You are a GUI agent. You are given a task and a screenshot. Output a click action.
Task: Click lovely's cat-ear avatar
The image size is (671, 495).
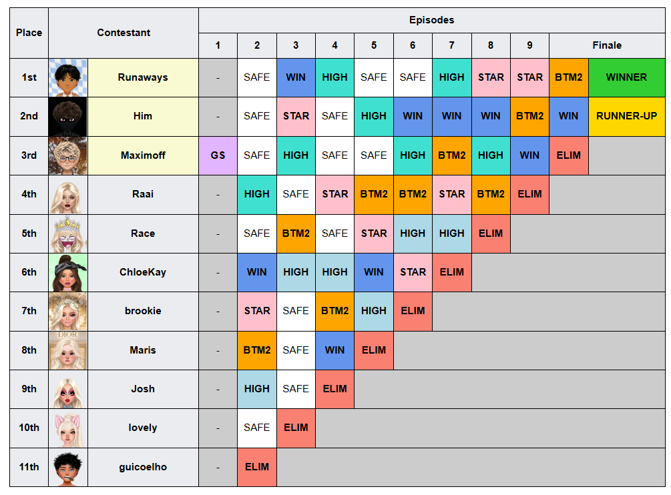point(68,428)
